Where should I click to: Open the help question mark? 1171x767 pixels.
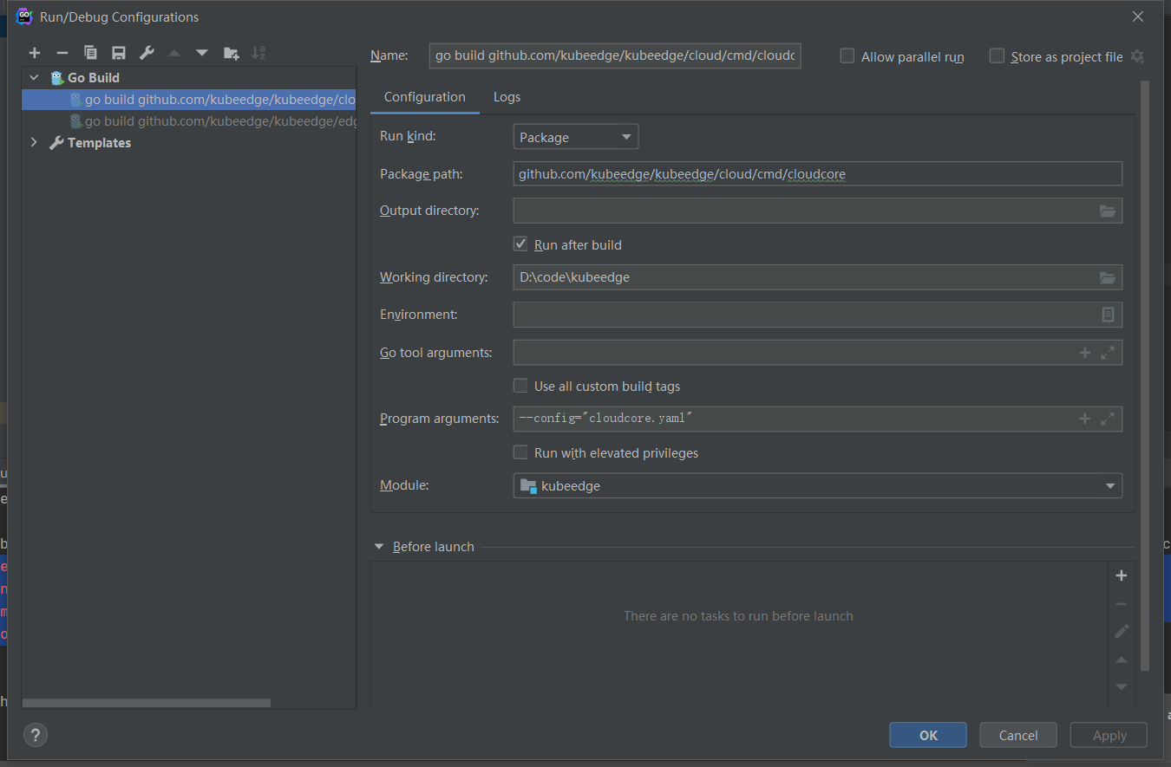[x=35, y=734]
